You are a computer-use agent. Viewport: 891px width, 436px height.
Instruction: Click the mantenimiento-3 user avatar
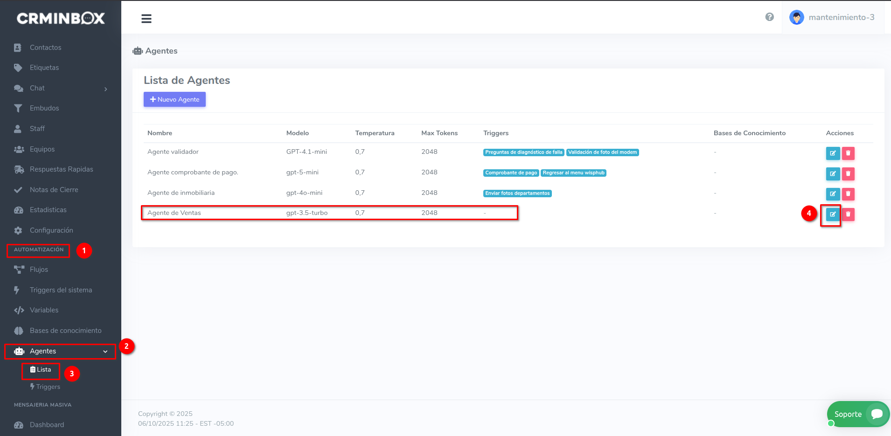796,17
